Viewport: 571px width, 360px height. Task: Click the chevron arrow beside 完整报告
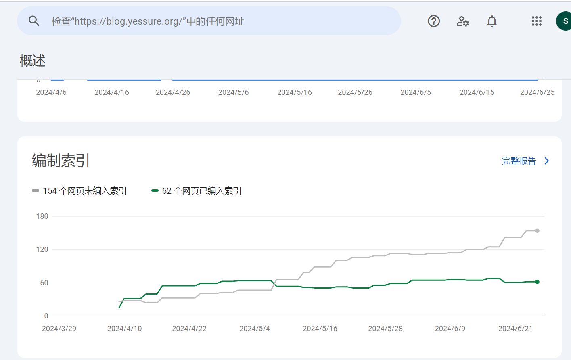pos(547,161)
